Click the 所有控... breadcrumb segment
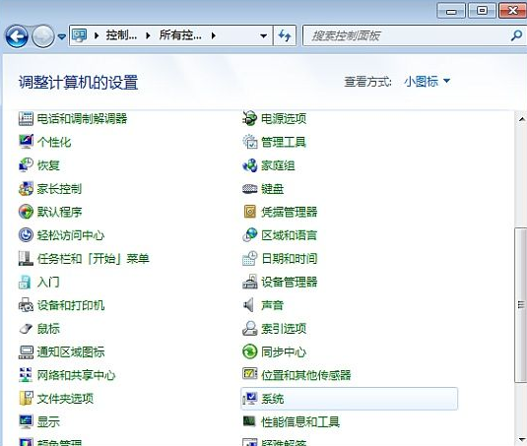Image resolution: width=527 pixels, height=446 pixels. (180, 34)
